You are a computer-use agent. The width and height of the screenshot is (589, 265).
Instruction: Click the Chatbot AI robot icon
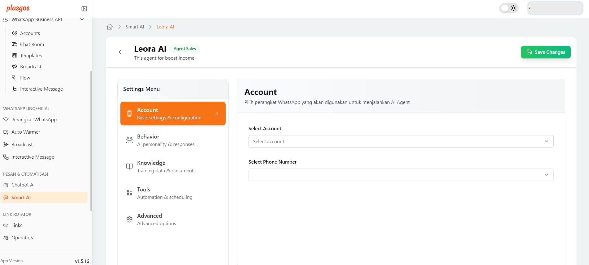pyautogui.click(x=6, y=185)
